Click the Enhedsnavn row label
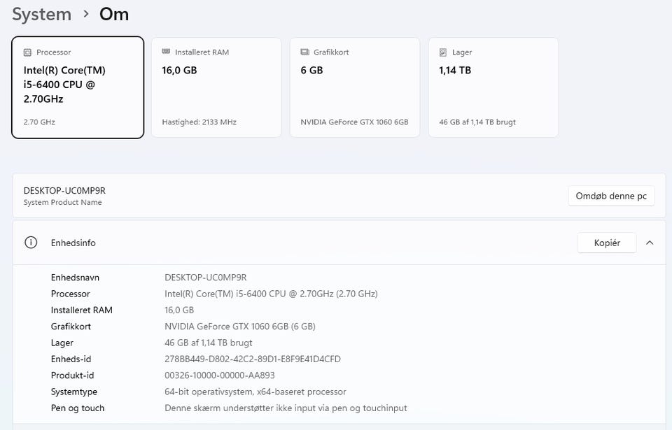Screen dimensions: 672x430 coord(75,278)
